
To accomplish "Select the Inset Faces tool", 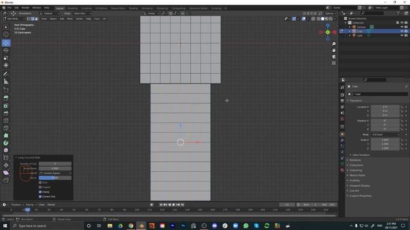I will (6, 105).
